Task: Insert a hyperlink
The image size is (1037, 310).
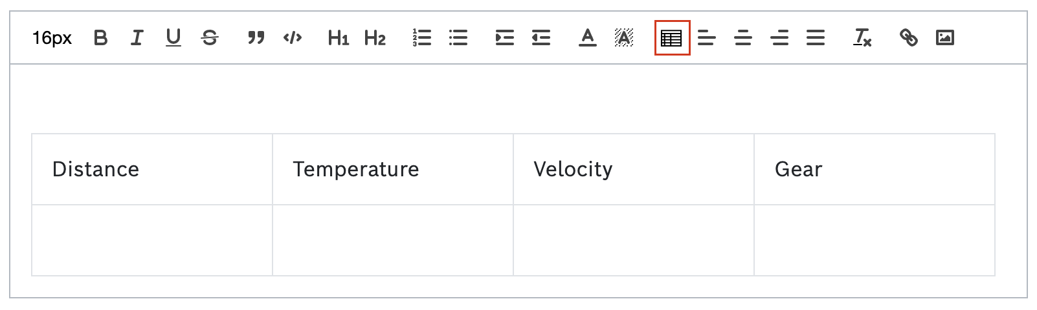Action: point(909,38)
